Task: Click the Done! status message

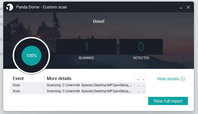Action: pyautogui.click(x=99, y=21)
